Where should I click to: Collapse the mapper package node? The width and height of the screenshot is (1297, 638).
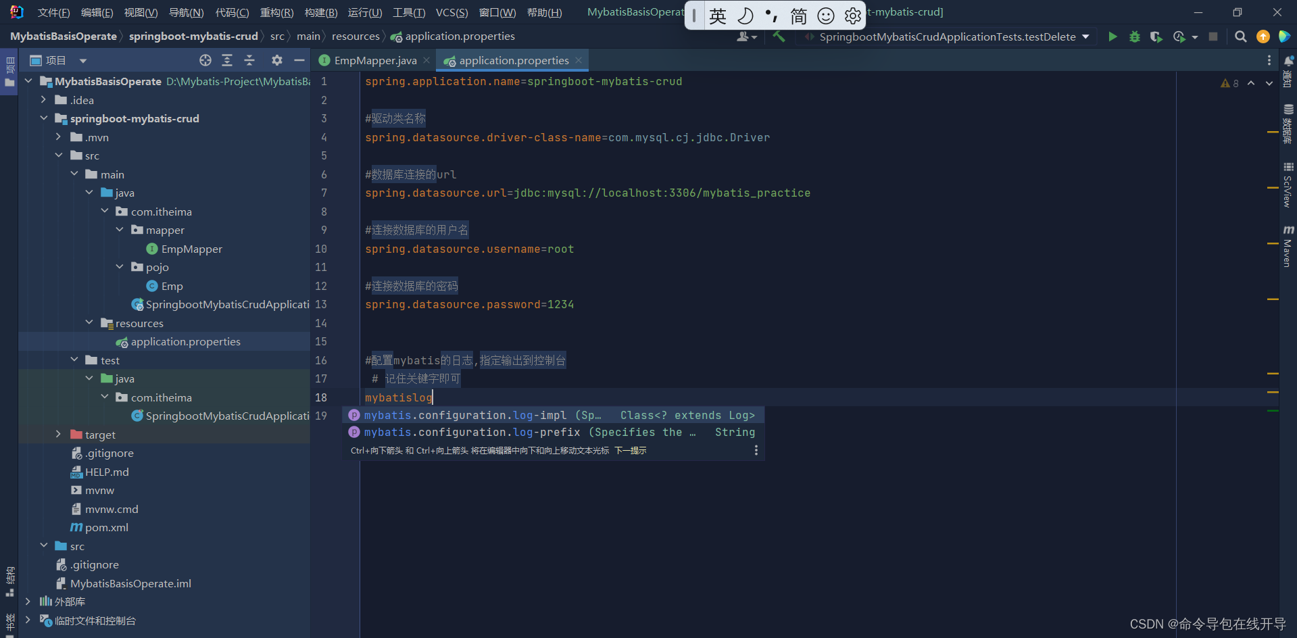click(x=120, y=230)
